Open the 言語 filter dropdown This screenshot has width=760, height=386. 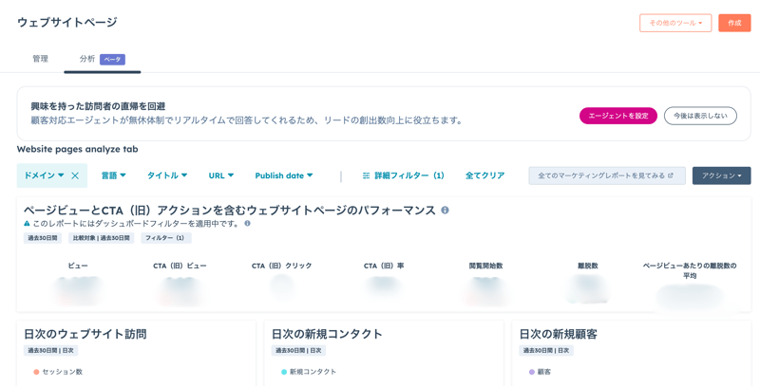coord(113,175)
